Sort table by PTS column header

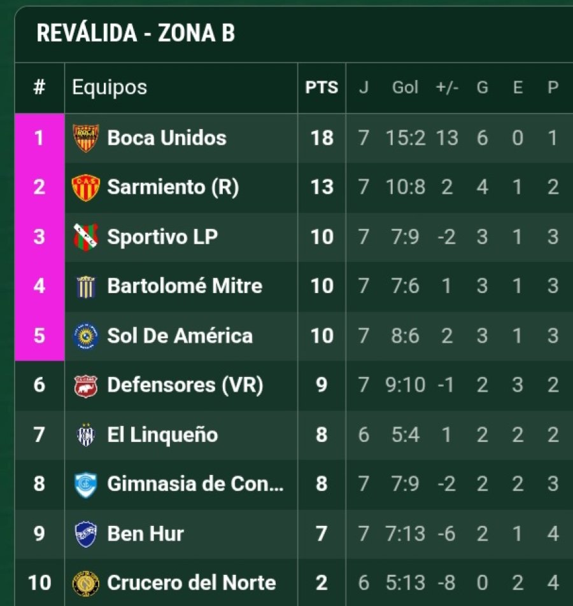(322, 88)
